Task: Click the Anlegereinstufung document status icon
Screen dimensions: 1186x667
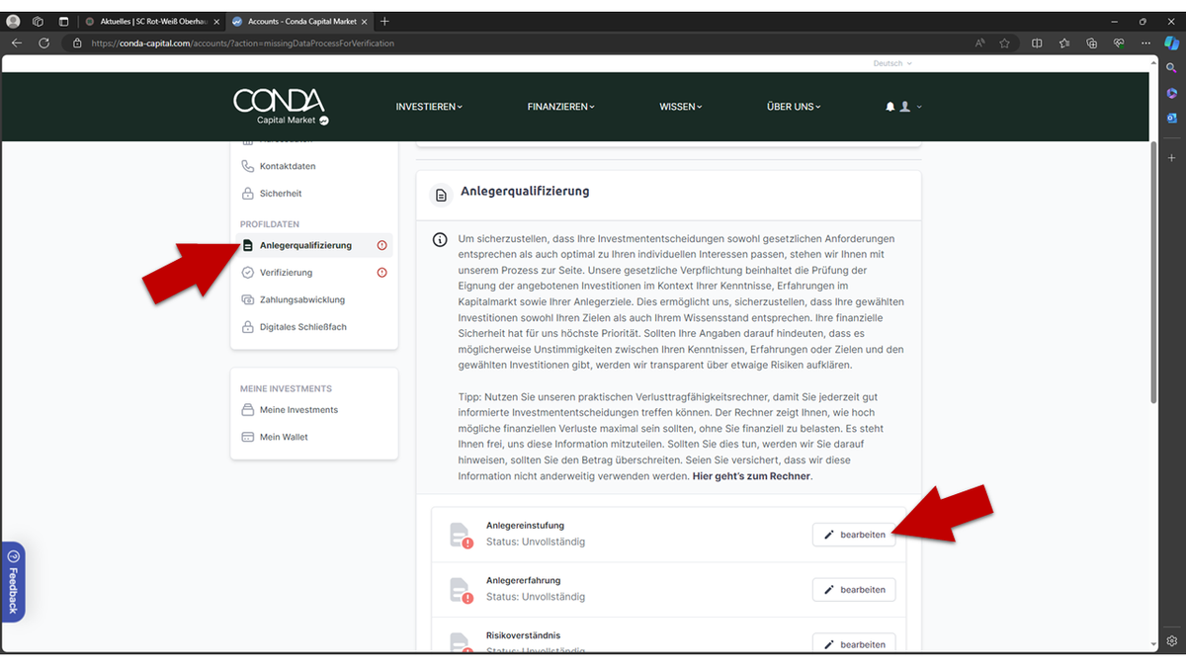Action: pyautogui.click(x=461, y=535)
